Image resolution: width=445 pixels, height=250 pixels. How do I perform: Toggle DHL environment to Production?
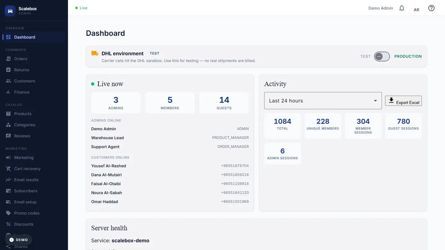pyautogui.click(x=382, y=56)
